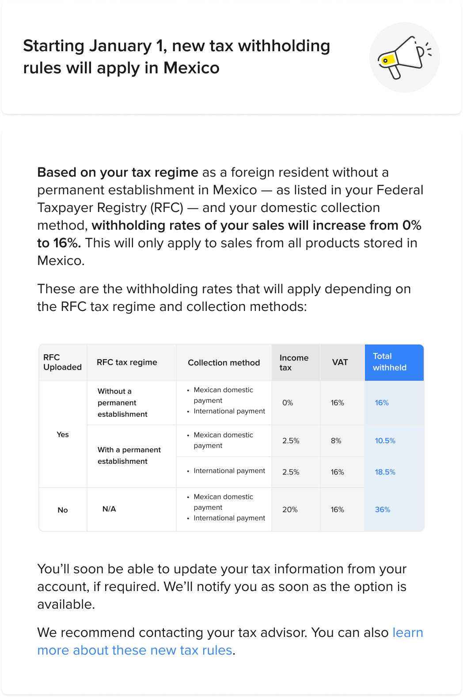Click the No cell under RFC Uploaded

click(63, 510)
